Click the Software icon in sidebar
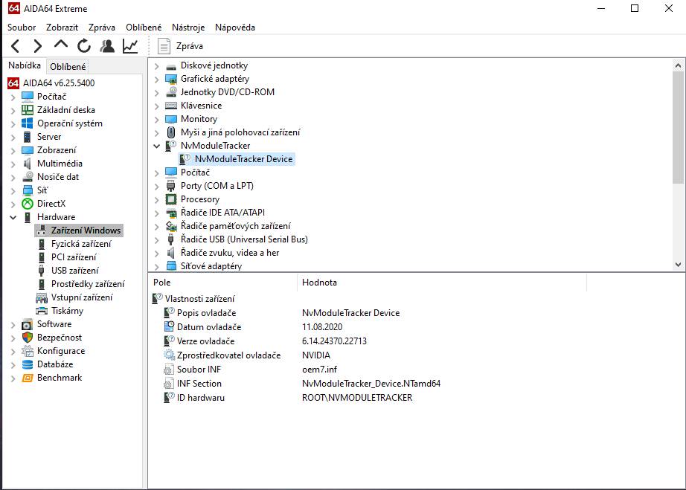This screenshot has width=686, height=490. (27, 324)
